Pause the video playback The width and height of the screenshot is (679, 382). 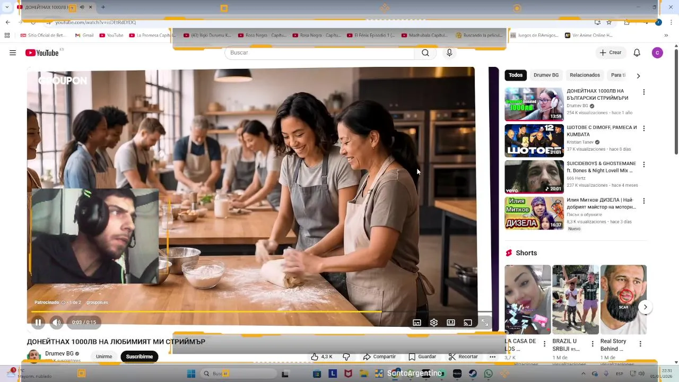[38, 322]
